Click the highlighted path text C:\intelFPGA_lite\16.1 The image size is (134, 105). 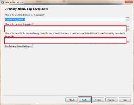[x=15, y=20]
